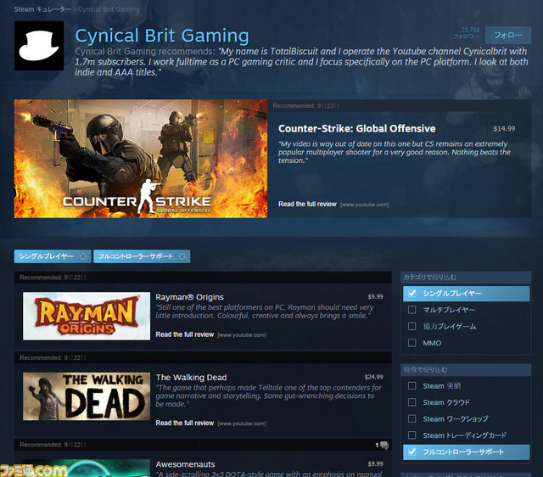
Task: Open The Walking Dead thumbnail
Action: click(87, 396)
